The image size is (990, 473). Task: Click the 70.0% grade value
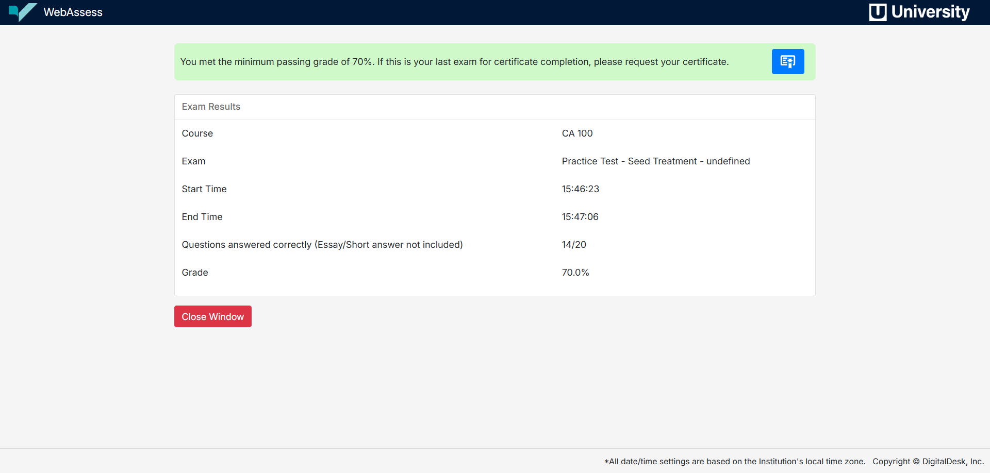(x=575, y=273)
